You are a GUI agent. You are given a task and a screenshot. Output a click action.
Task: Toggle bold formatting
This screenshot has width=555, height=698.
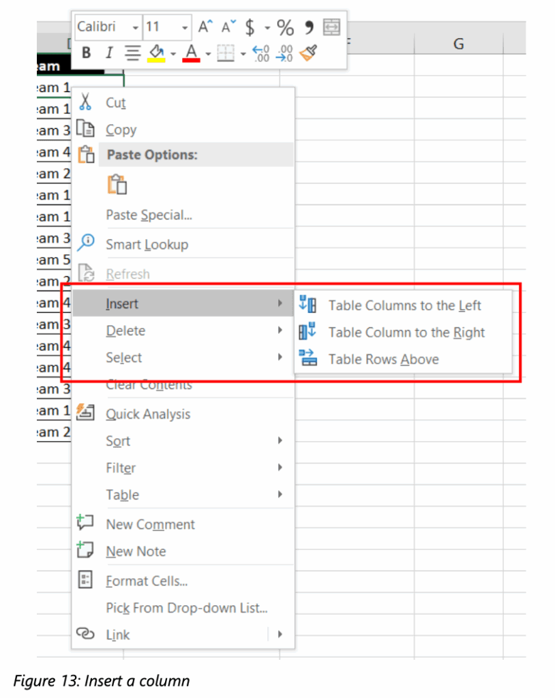click(x=86, y=52)
